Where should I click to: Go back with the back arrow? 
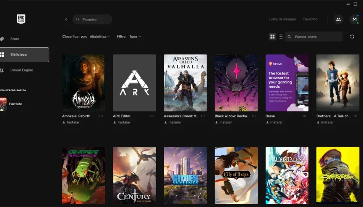coord(66,19)
